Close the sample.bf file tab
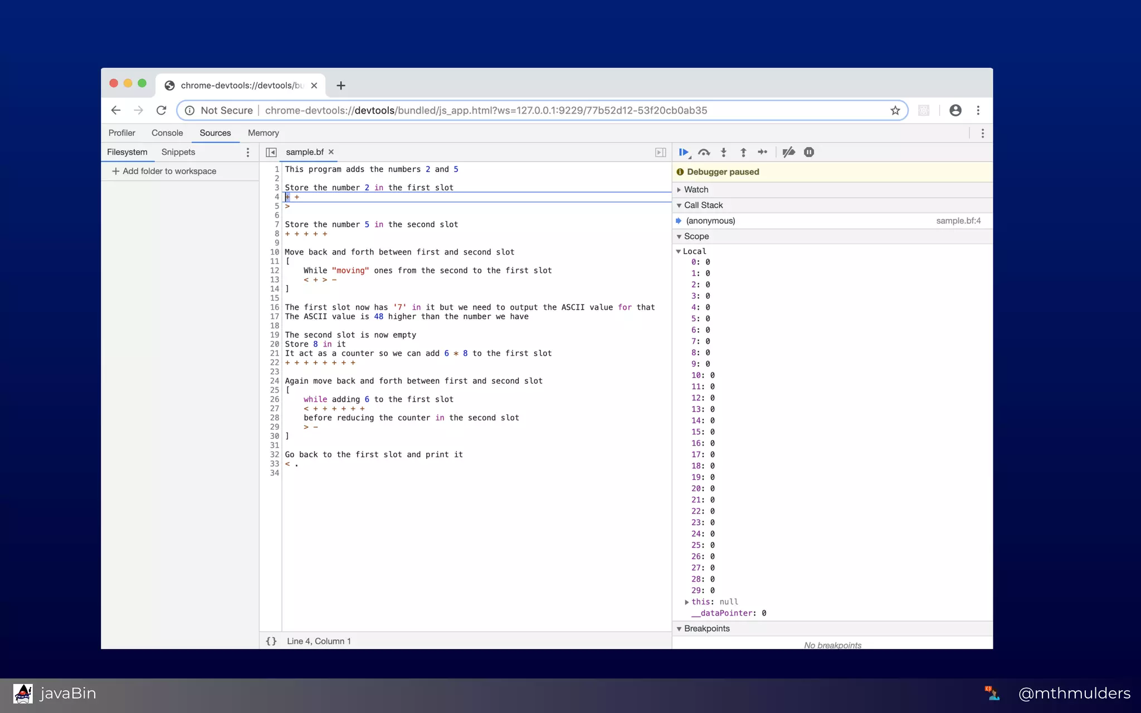 tap(331, 152)
